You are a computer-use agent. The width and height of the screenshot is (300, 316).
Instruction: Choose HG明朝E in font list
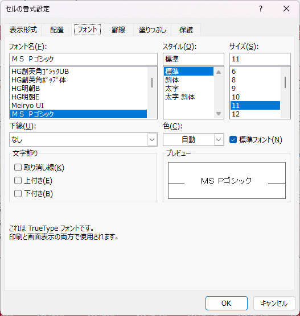tap(79, 97)
